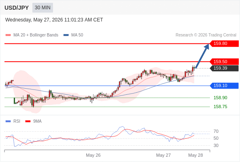Click the 158.75 support level label

click(x=220, y=107)
